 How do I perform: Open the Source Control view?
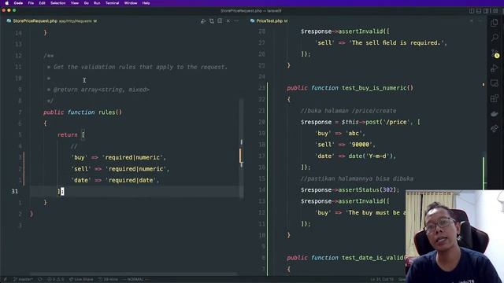[495, 53]
